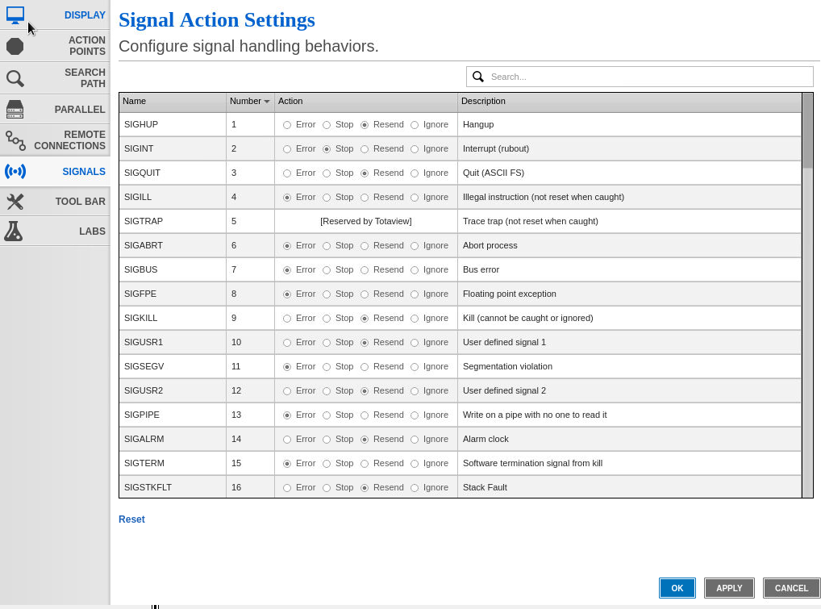Choose Stop for SIGSEGV signal

pos(327,367)
